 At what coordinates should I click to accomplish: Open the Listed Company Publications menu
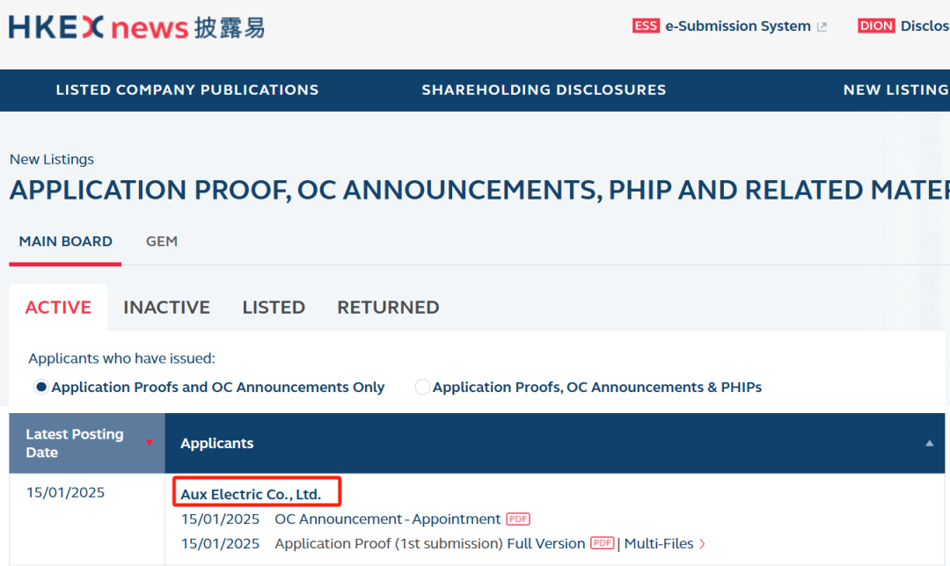click(x=187, y=90)
